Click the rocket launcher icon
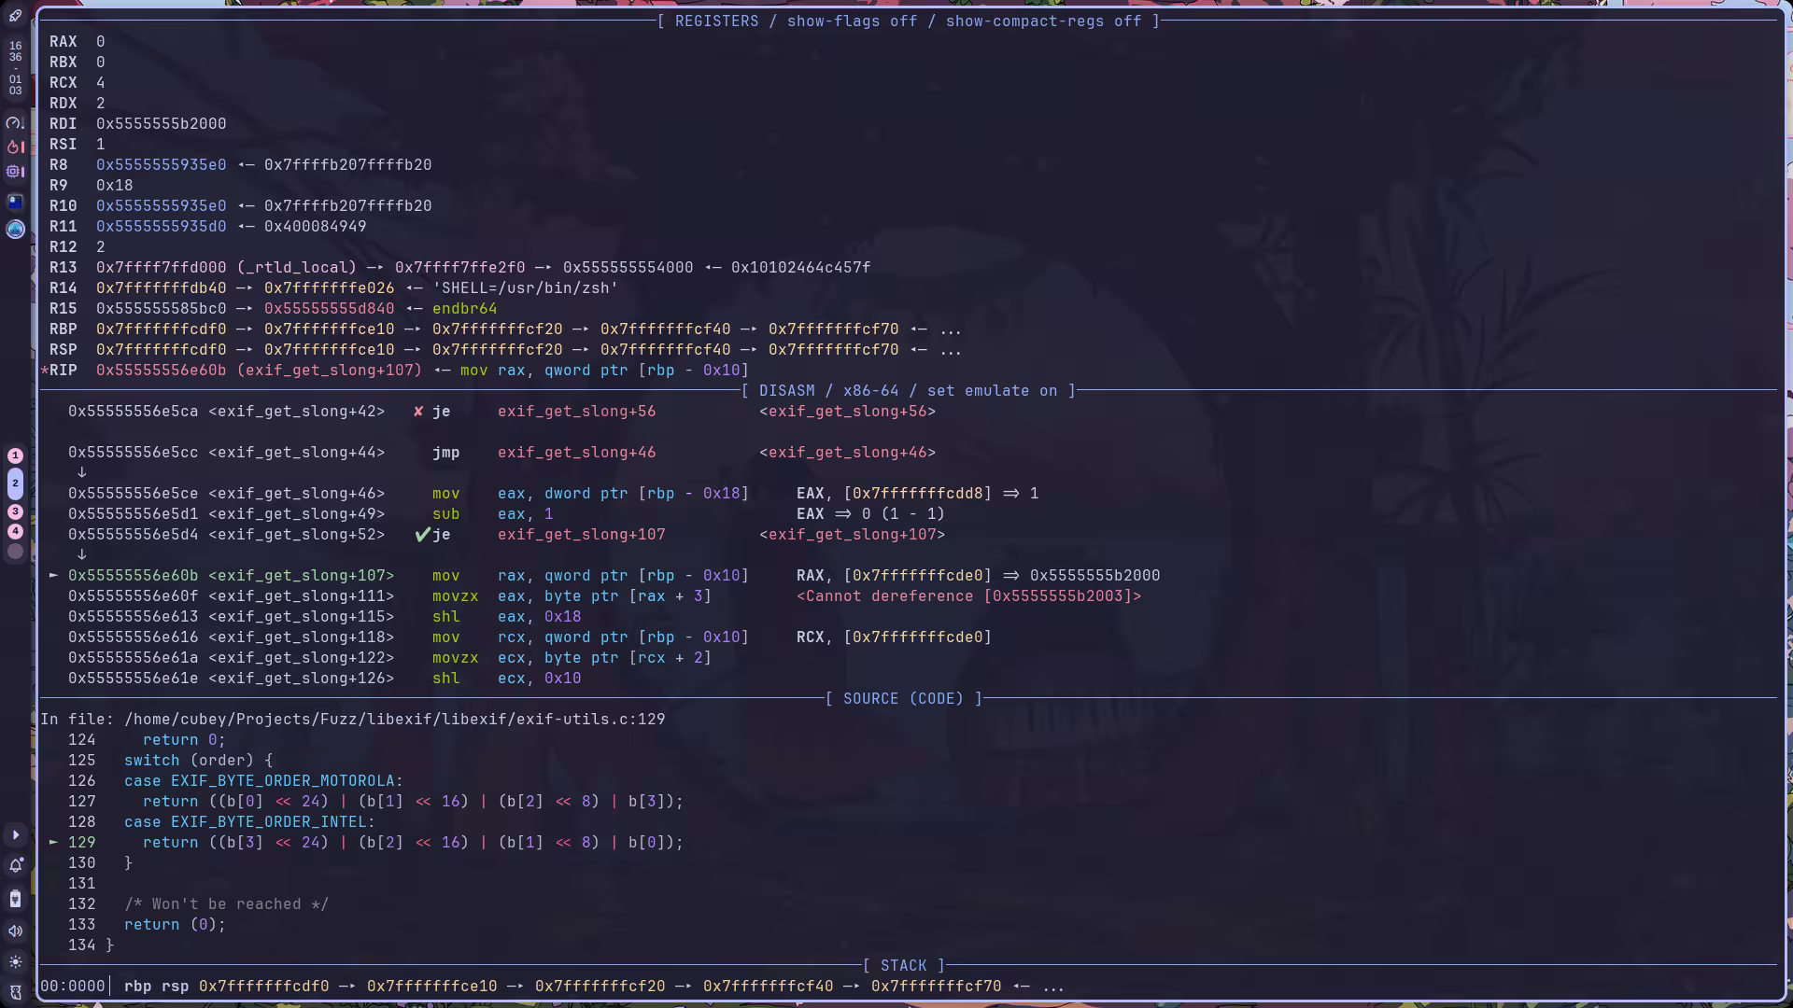Viewport: 1793px width, 1008px height. pyautogui.click(x=15, y=15)
